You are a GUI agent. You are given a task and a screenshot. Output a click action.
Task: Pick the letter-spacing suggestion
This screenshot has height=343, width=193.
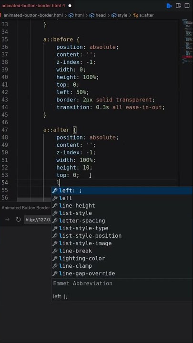click(122, 221)
